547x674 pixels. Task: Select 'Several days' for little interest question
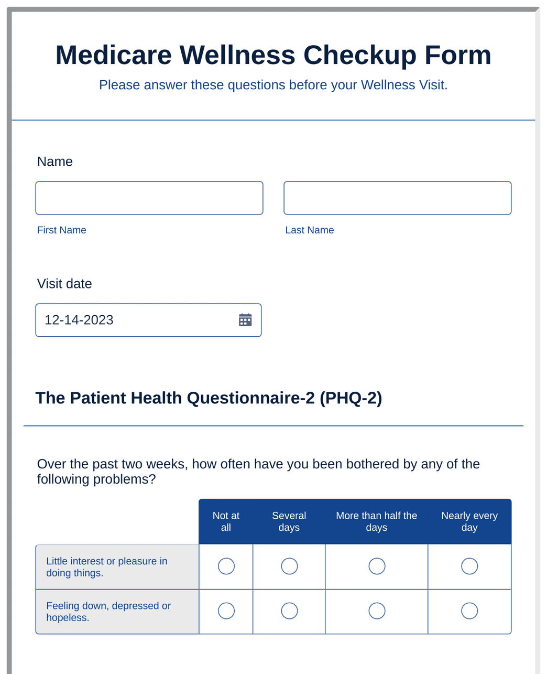click(289, 566)
